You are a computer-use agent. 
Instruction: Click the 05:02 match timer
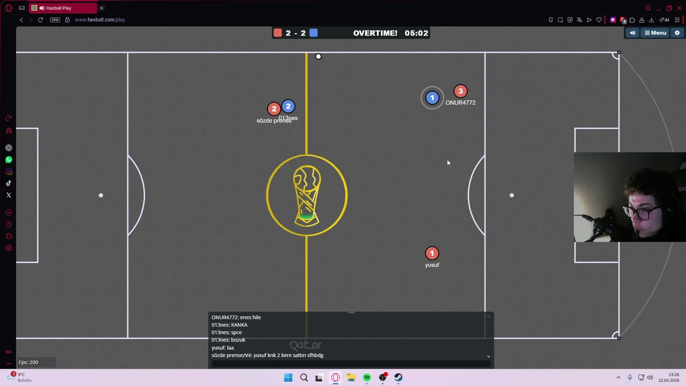416,33
